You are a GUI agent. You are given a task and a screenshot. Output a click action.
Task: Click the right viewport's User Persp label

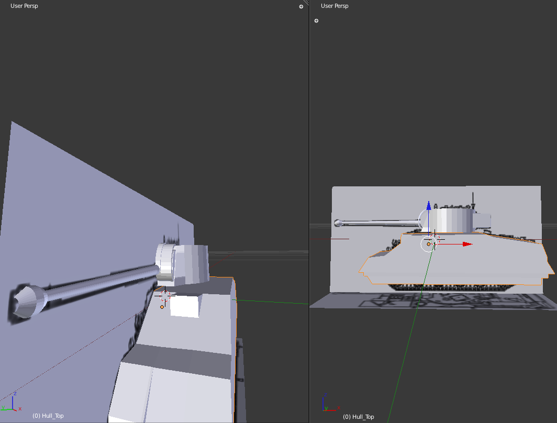pyautogui.click(x=335, y=6)
